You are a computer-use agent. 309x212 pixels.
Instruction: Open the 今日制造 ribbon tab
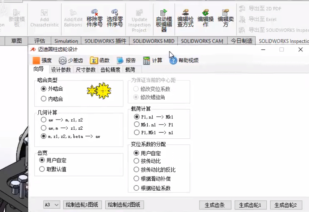tap(241, 41)
